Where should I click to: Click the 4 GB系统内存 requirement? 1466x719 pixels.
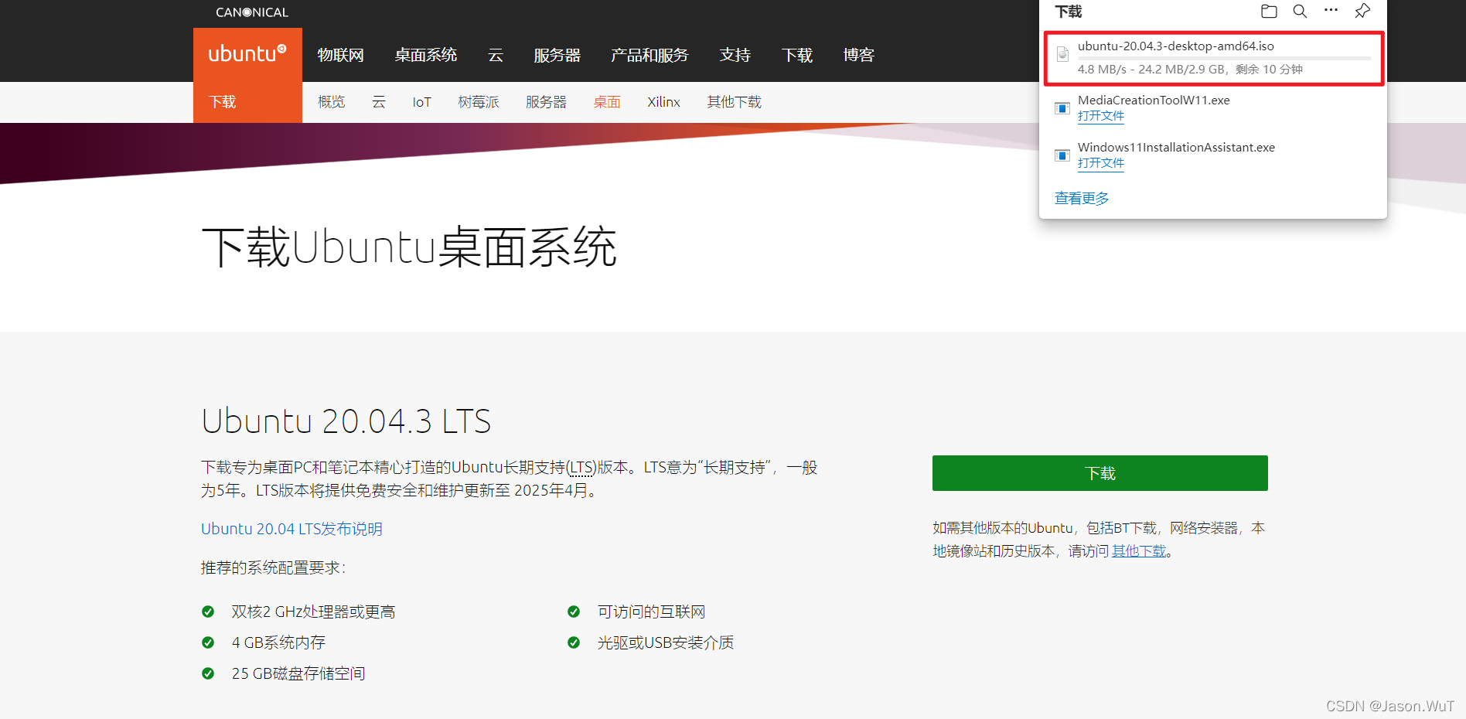click(x=278, y=642)
